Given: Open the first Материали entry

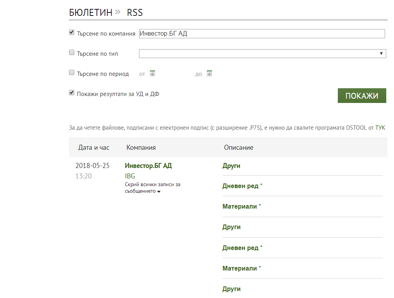Looking at the screenshot, I should pyautogui.click(x=239, y=207).
